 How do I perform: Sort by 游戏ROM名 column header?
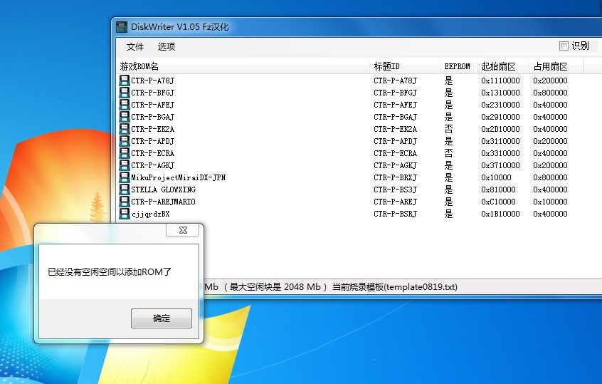click(x=243, y=66)
